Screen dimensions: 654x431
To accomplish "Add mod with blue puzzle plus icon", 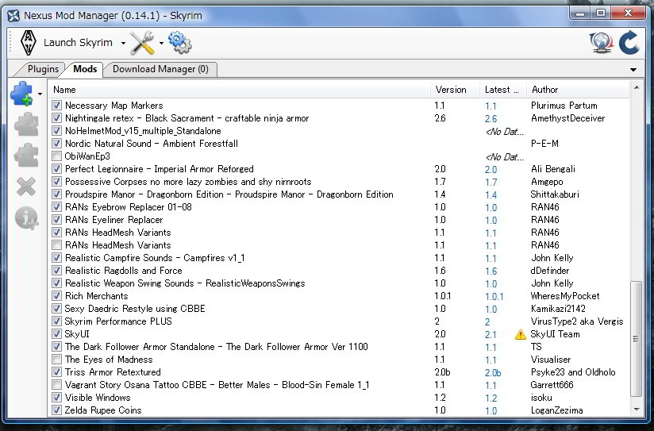I will (x=22, y=94).
